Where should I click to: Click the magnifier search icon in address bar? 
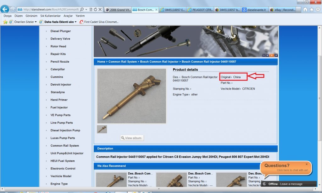tap(82, 9)
